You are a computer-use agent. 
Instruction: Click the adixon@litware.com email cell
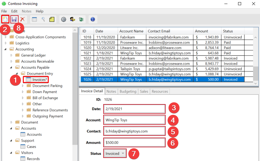click(x=170, y=48)
